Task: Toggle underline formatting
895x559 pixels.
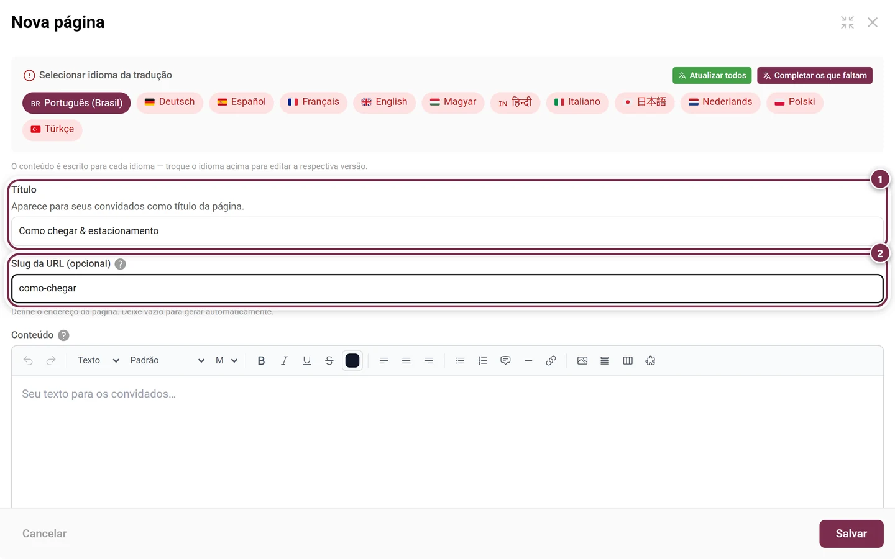Action: (x=306, y=360)
